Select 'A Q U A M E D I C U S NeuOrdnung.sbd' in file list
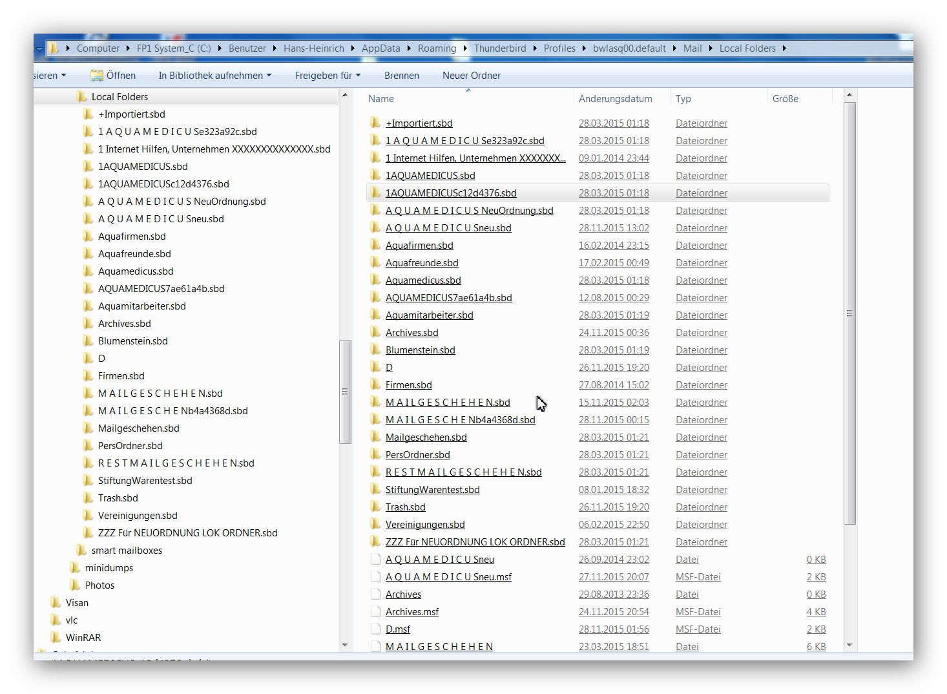This screenshot has width=947, height=694. 470,210
